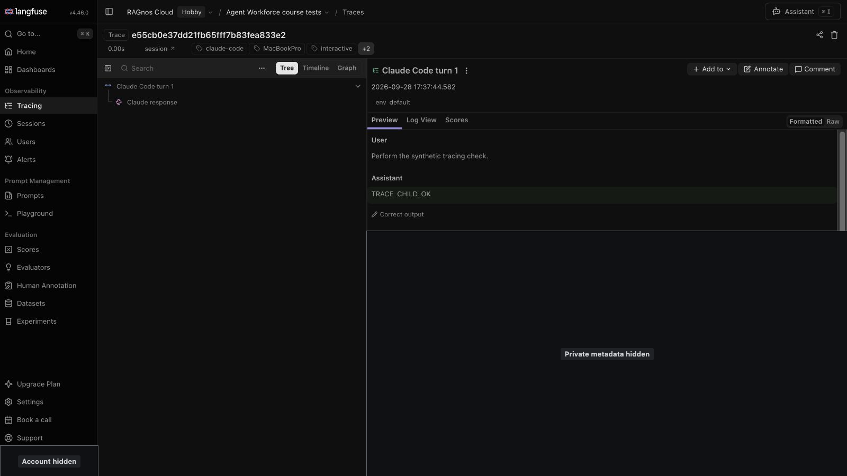Expand the +2 hidden tags
Viewport: 847px width, 476px height.
click(x=366, y=49)
